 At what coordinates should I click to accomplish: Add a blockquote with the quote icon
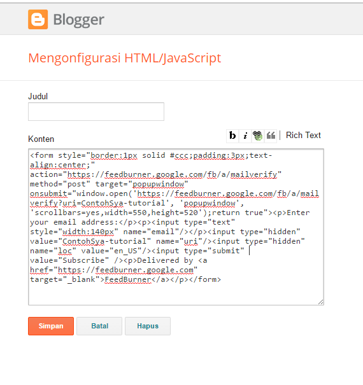271,136
